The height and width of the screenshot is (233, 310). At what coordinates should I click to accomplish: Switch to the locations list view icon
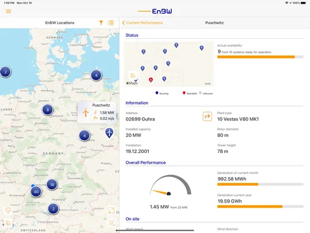pyautogui.click(x=111, y=23)
